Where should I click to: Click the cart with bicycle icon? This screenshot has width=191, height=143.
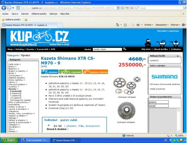[161, 43]
